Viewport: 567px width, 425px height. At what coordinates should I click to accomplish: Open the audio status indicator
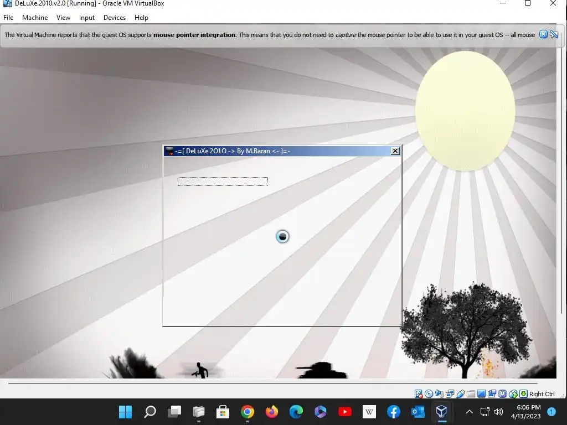[x=439, y=394]
